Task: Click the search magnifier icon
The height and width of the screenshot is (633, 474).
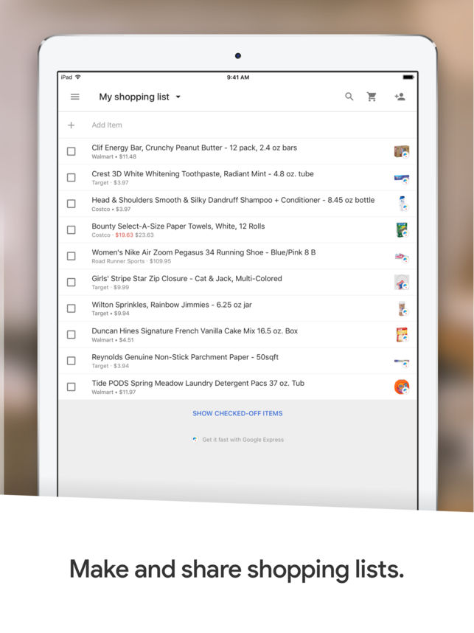Action: (349, 97)
